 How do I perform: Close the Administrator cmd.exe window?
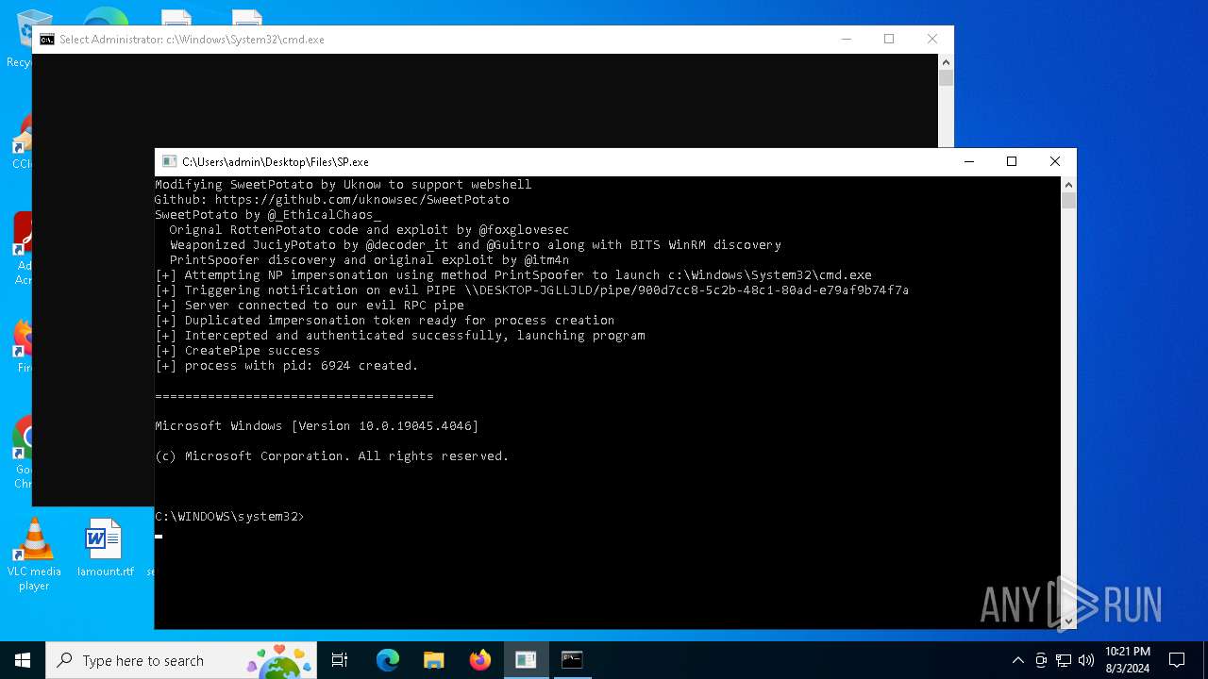click(x=932, y=40)
